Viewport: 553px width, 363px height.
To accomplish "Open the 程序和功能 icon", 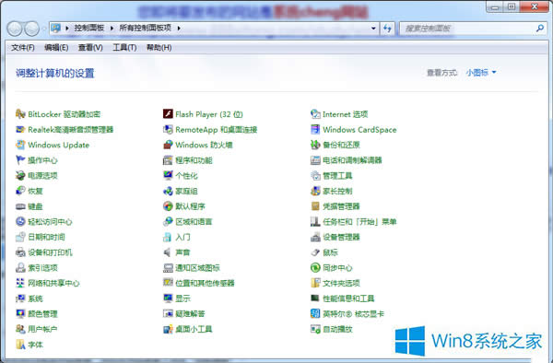I will coord(168,160).
